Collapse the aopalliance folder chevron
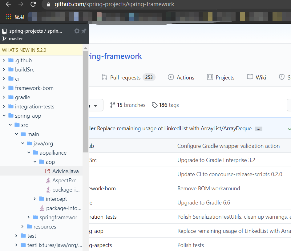Image resolution: width=291 pixels, height=251 pixels. tap(29, 152)
